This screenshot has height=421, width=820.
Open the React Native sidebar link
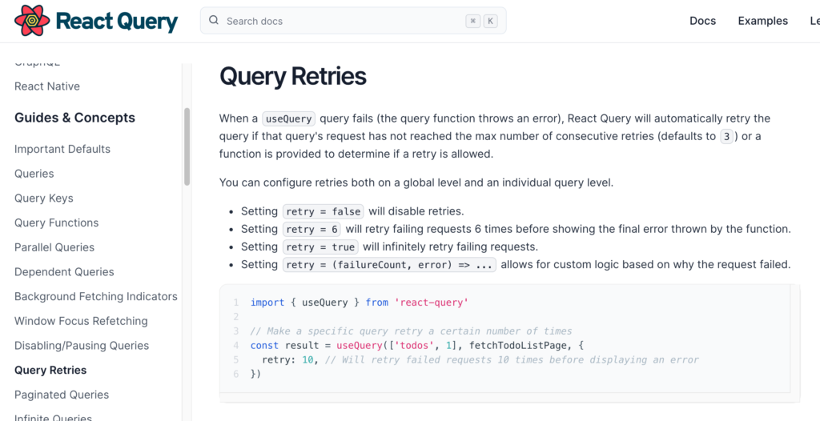tap(47, 86)
